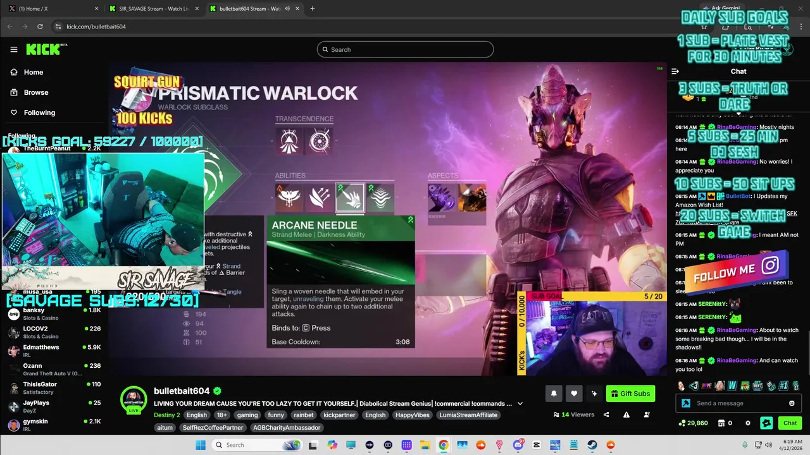This screenshot has width=810, height=455.
Task: Open Steam from the taskbar
Action: tap(592, 445)
